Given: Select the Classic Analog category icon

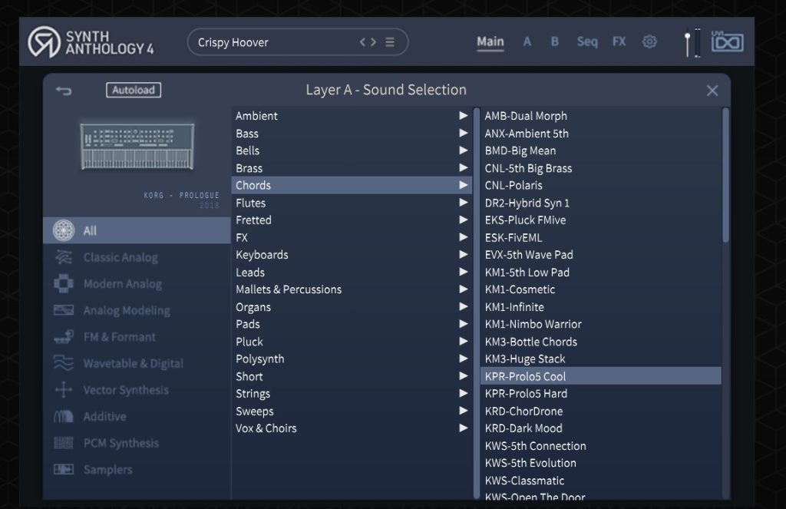Looking at the screenshot, I should coord(63,258).
